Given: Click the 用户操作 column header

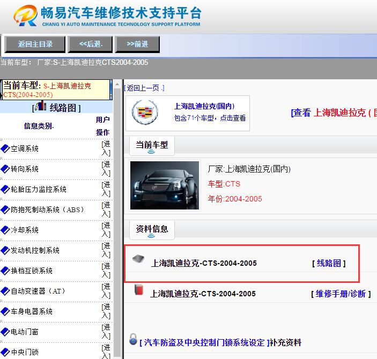Looking at the screenshot, I should pyautogui.click(x=102, y=126).
